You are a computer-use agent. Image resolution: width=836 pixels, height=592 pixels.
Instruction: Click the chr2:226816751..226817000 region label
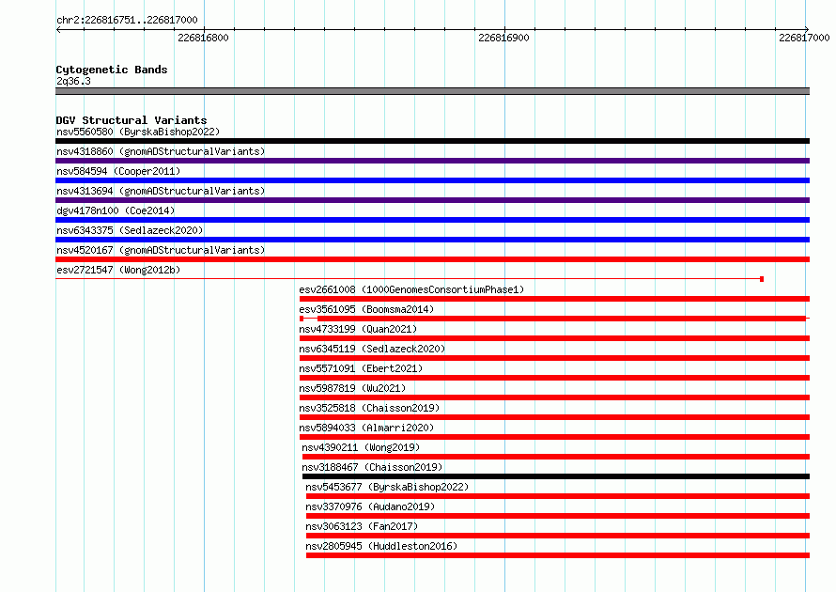(x=127, y=20)
